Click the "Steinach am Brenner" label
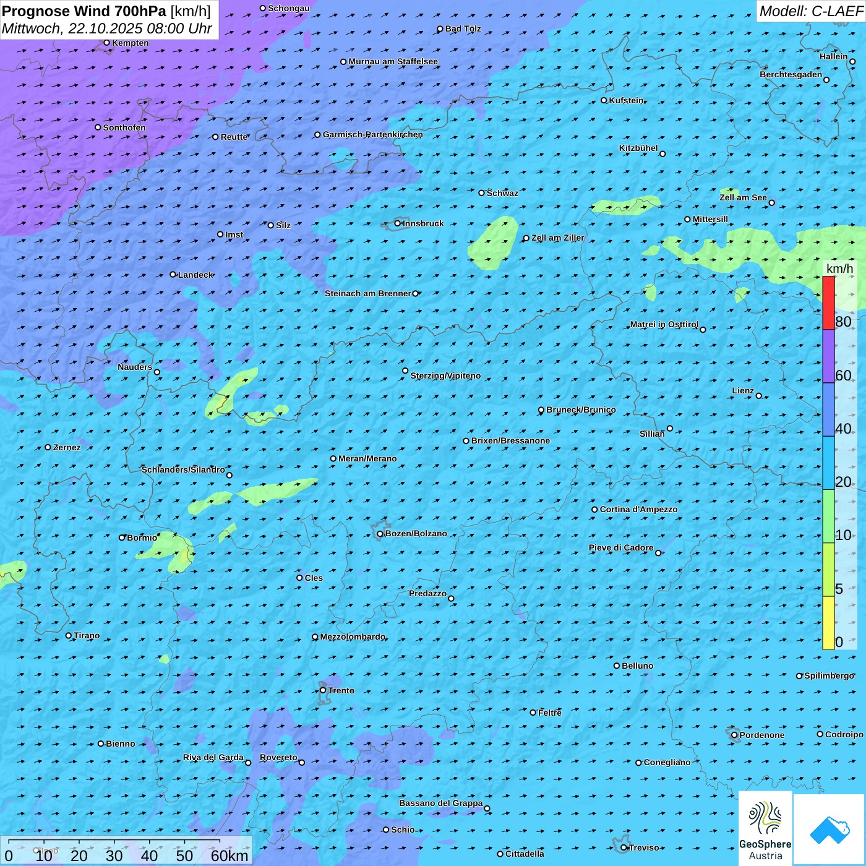This screenshot has width=866, height=866. pos(368,293)
